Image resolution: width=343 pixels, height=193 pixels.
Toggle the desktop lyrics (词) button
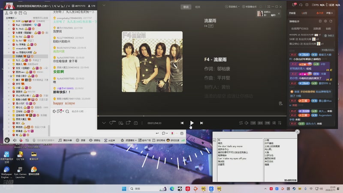click(274, 123)
